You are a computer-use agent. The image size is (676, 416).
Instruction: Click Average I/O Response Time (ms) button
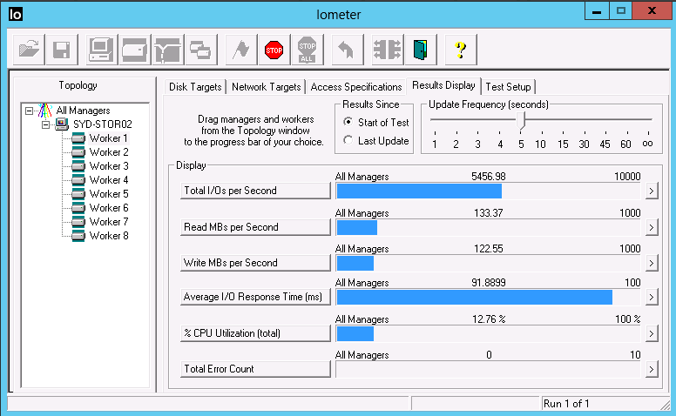tap(255, 297)
